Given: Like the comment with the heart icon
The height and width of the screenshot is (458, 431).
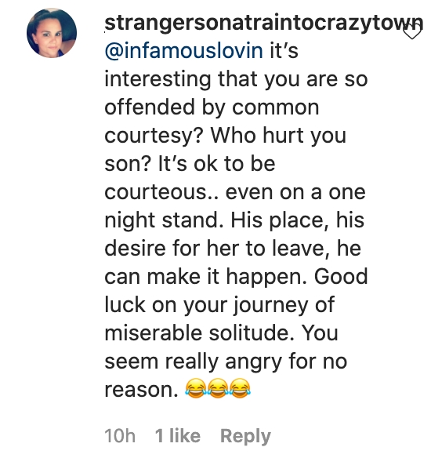Looking at the screenshot, I should 411,31.
